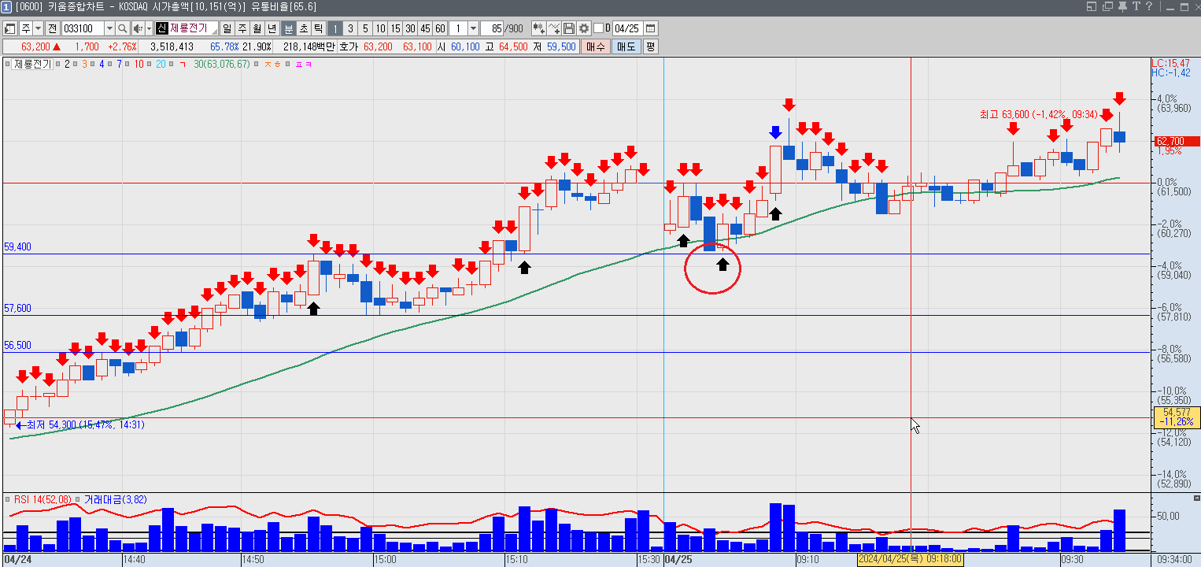Click the stock search magnifier icon
The height and width of the screenshot is (567, 1201).
[x=123, y=28]
